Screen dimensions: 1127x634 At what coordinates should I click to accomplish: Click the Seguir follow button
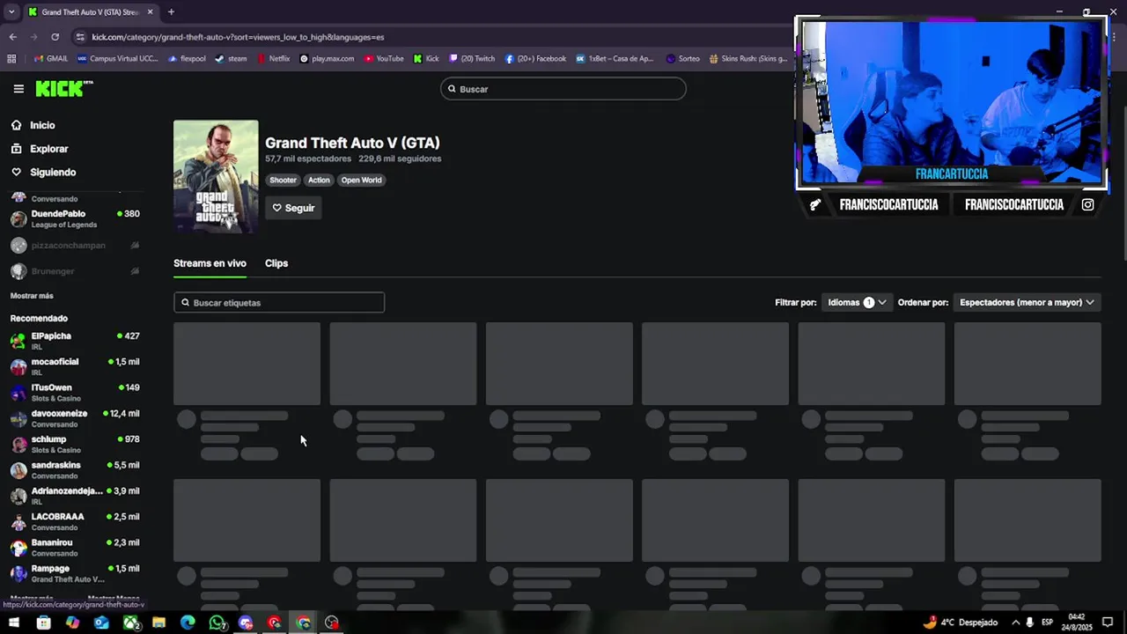[293, 208]
